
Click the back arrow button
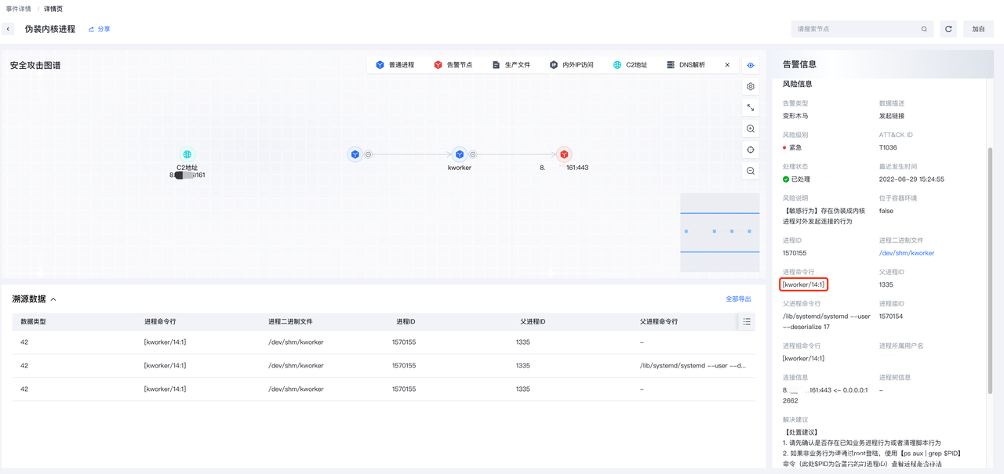(x=9, y=29)
